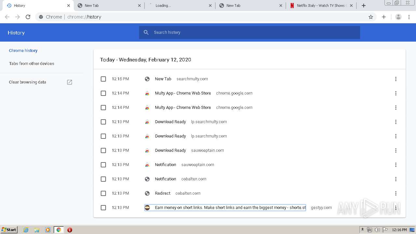Open more actions for Notification sauwoaptain.com
This screenshot has height=234, width=416.
(396, 165)
